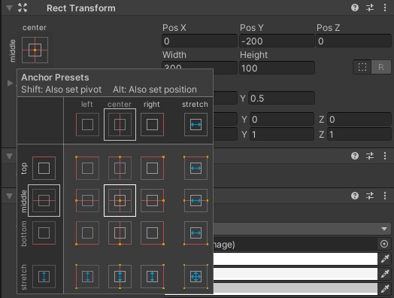The height and width of the screenshot is (298, 394).
Task: Choose the bottom left anchor preset
Action: [x=87, y=233]
